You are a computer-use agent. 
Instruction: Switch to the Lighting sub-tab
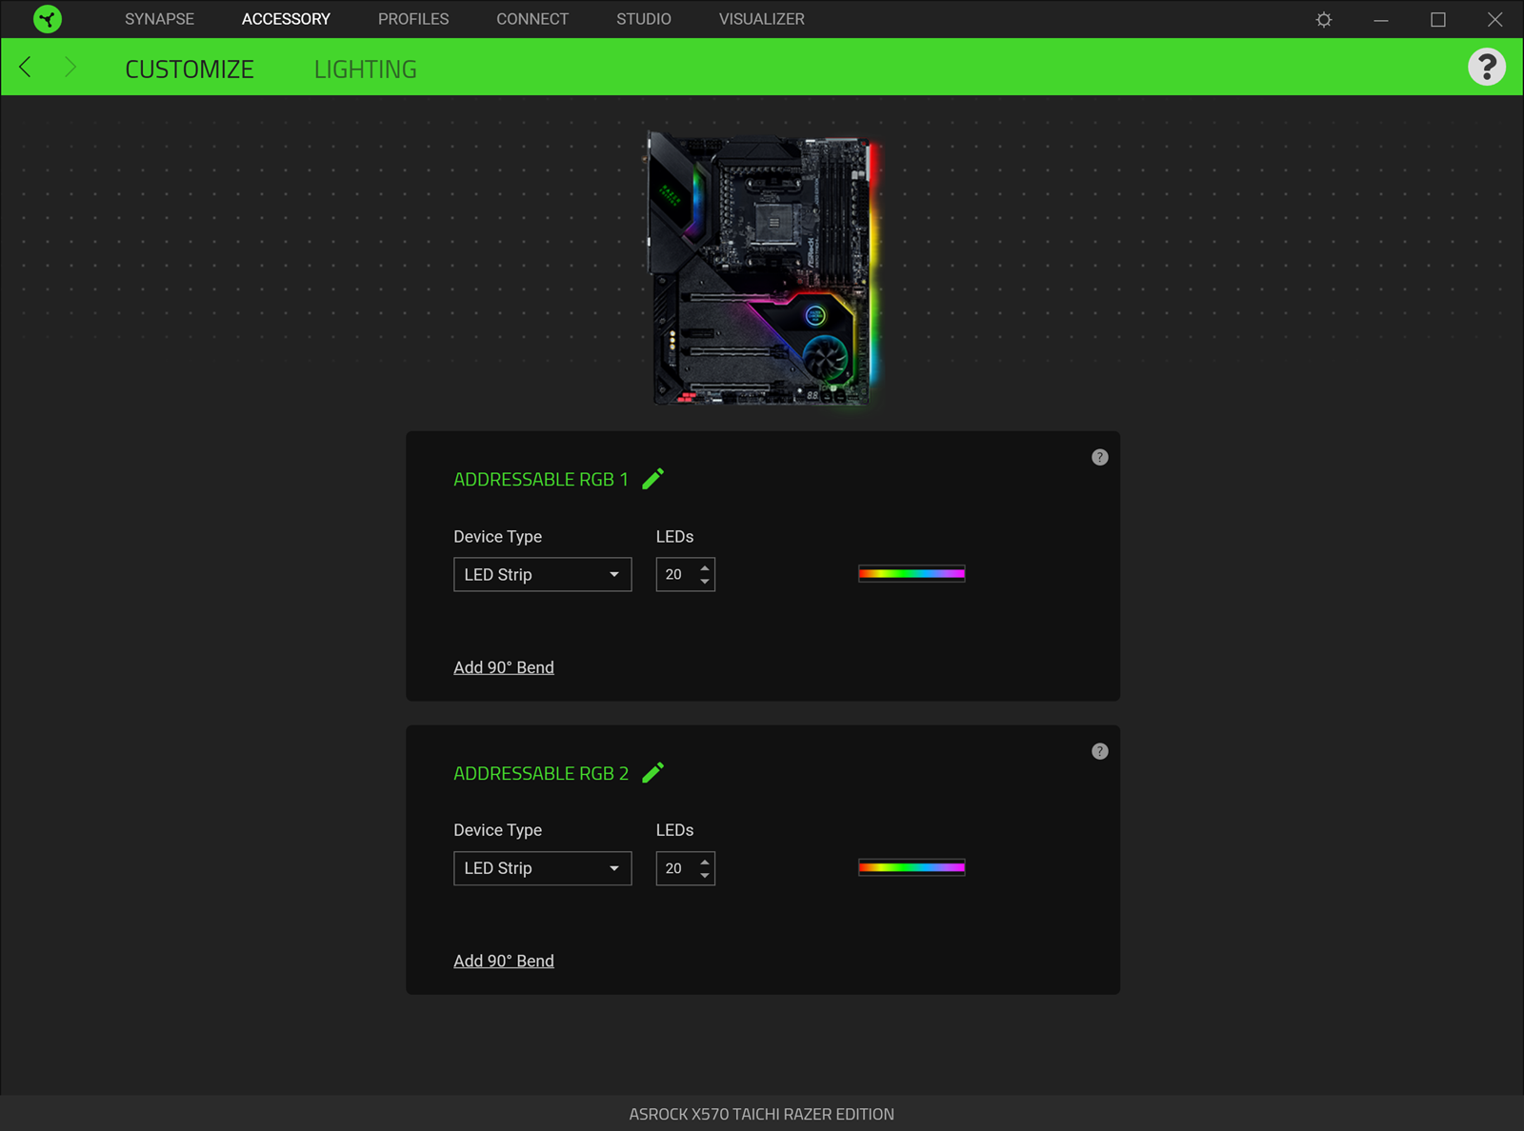tap(366, 69)
